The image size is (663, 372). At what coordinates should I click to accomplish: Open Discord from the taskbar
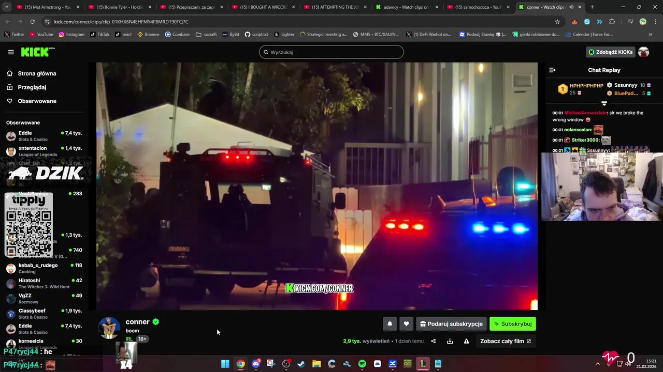[x=256, y=364]
